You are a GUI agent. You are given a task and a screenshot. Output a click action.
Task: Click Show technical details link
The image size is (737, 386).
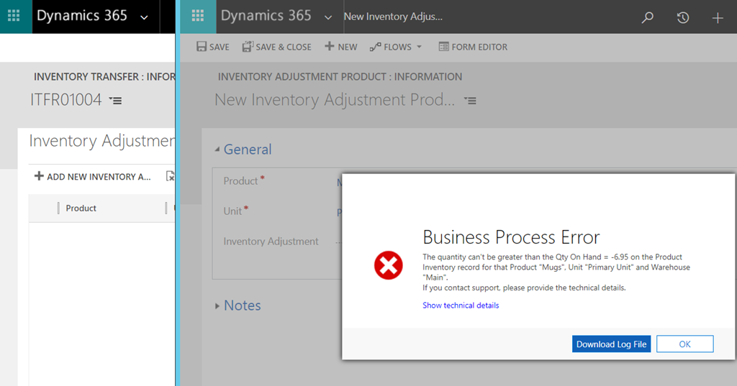click(461, 305)
